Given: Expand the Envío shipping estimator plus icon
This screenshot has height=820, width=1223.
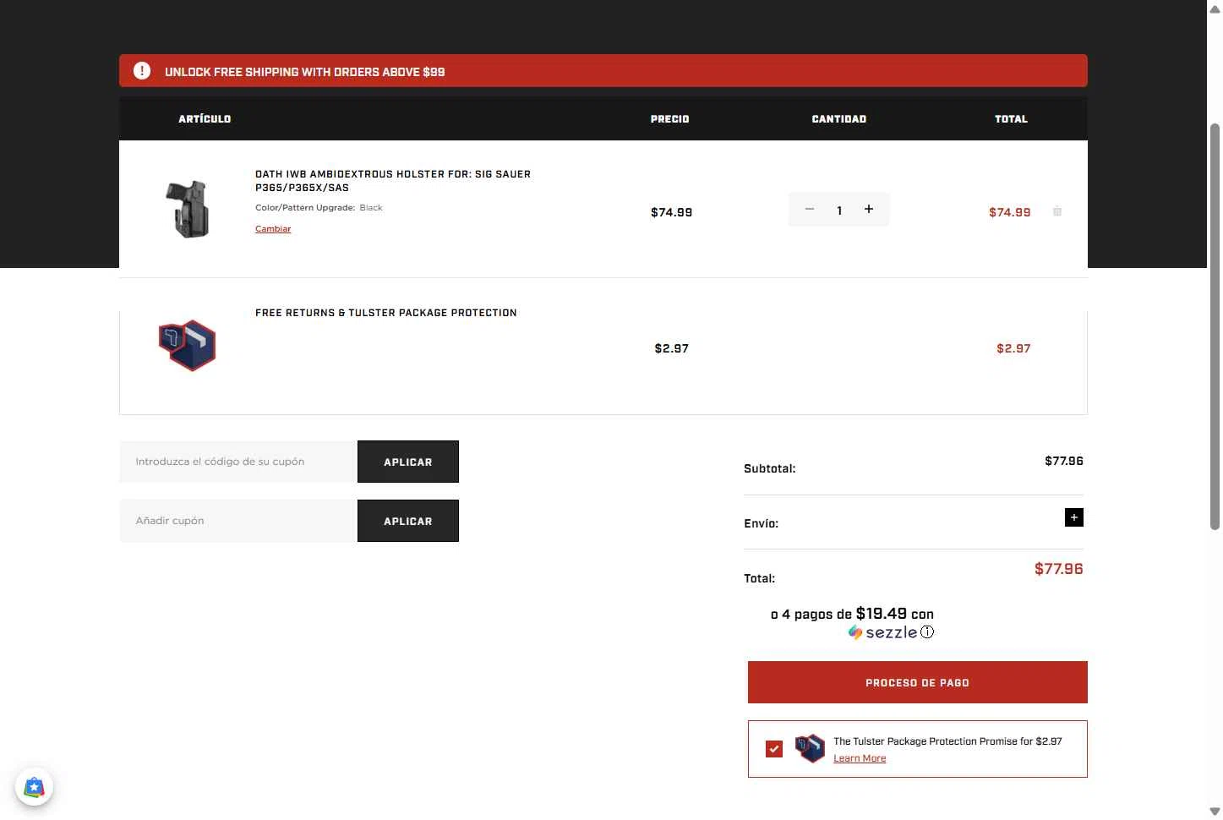Looking at the screenshot, I should [1074, 517].
